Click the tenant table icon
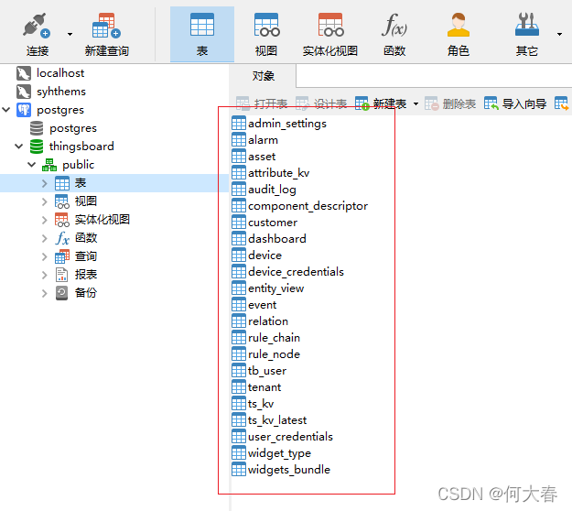The image size is (572, 511). tap(239, 387)
